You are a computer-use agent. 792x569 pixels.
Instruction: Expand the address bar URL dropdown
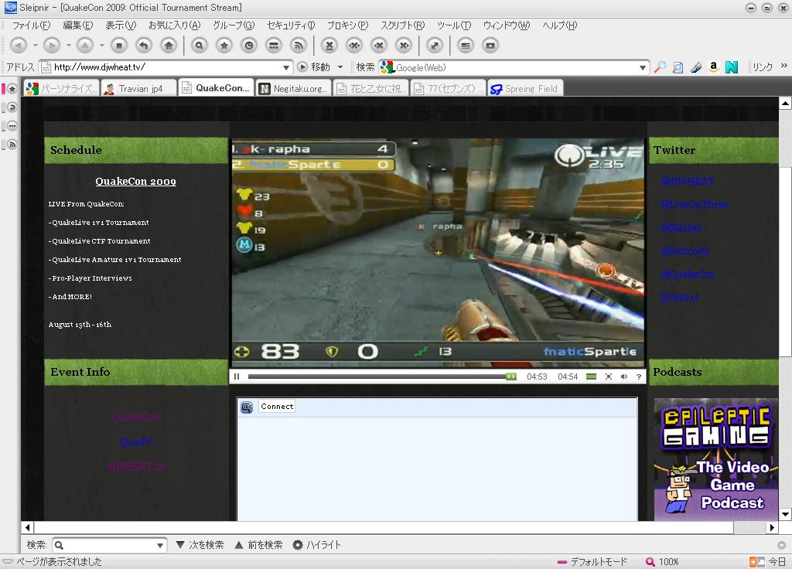tap(286, 67)
